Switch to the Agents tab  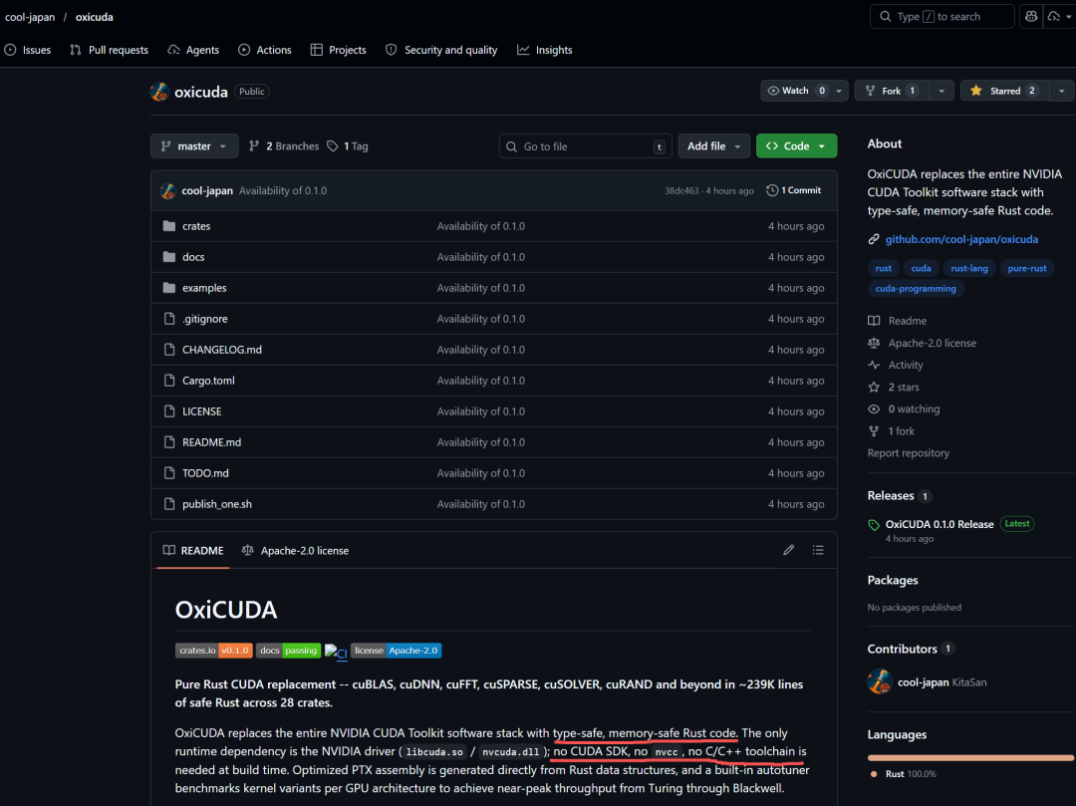pos(193,50)
